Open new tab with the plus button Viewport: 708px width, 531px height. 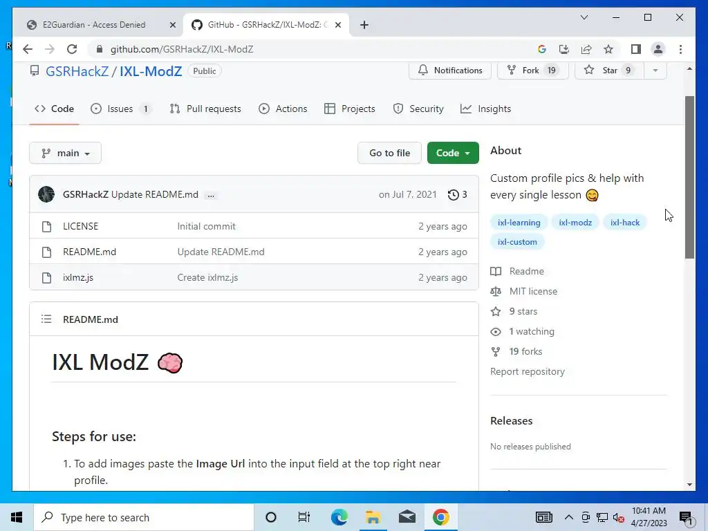coord(364,25)
